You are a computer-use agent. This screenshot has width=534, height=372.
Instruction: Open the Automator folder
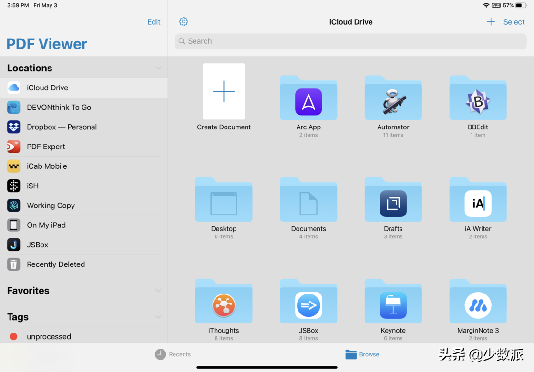point(393,98)
